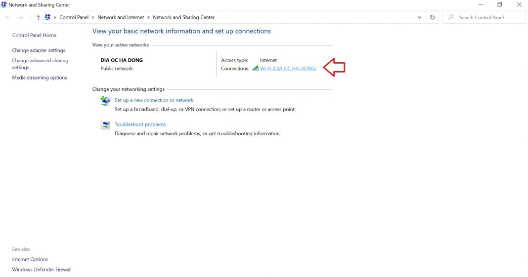Open Windows Defender Firewall link
This screenshot has height=277, width=528.
click(x=42, y=270)
